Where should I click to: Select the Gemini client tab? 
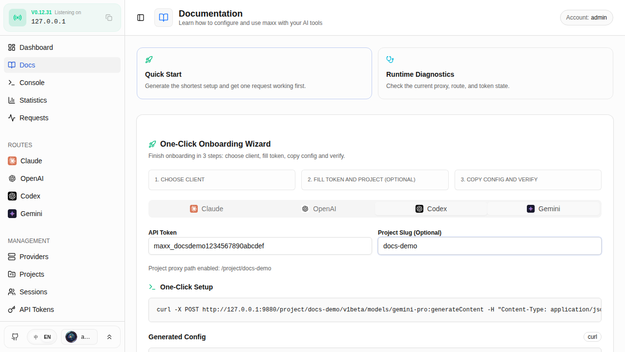pyautogui.click(x=543, y=209)
